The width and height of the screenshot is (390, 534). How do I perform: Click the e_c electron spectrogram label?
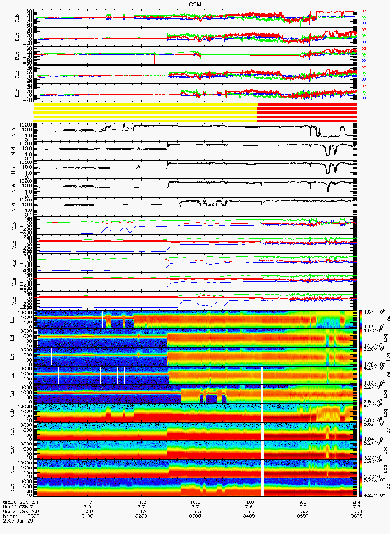point(11,451)
